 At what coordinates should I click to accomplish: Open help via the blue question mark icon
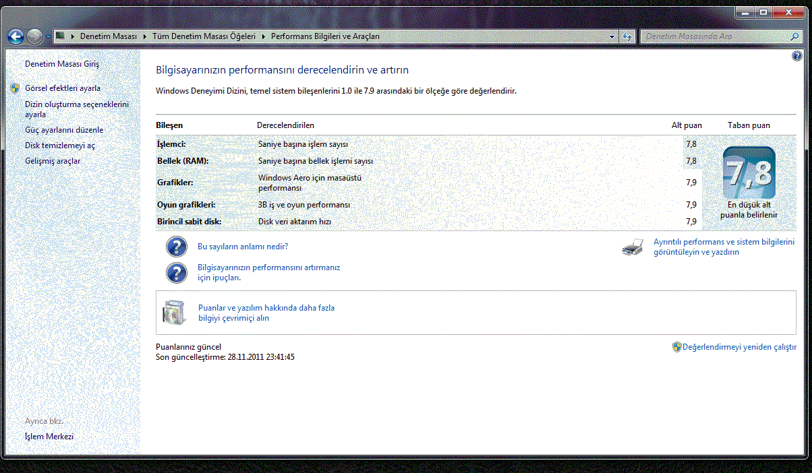click(x=796, y=57)
